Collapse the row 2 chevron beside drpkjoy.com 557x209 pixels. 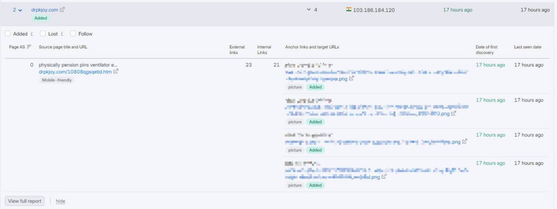coord(20,10)
